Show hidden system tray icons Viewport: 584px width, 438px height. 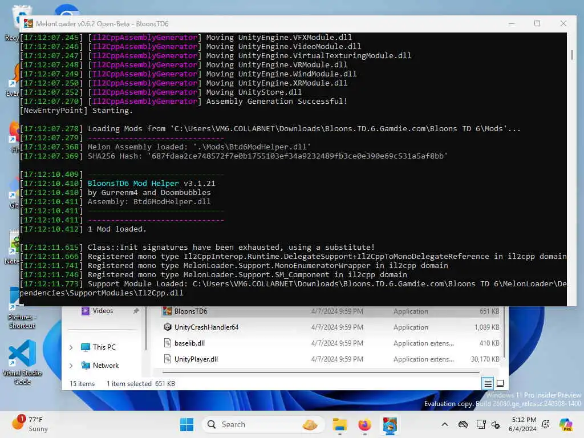(445, 424)
